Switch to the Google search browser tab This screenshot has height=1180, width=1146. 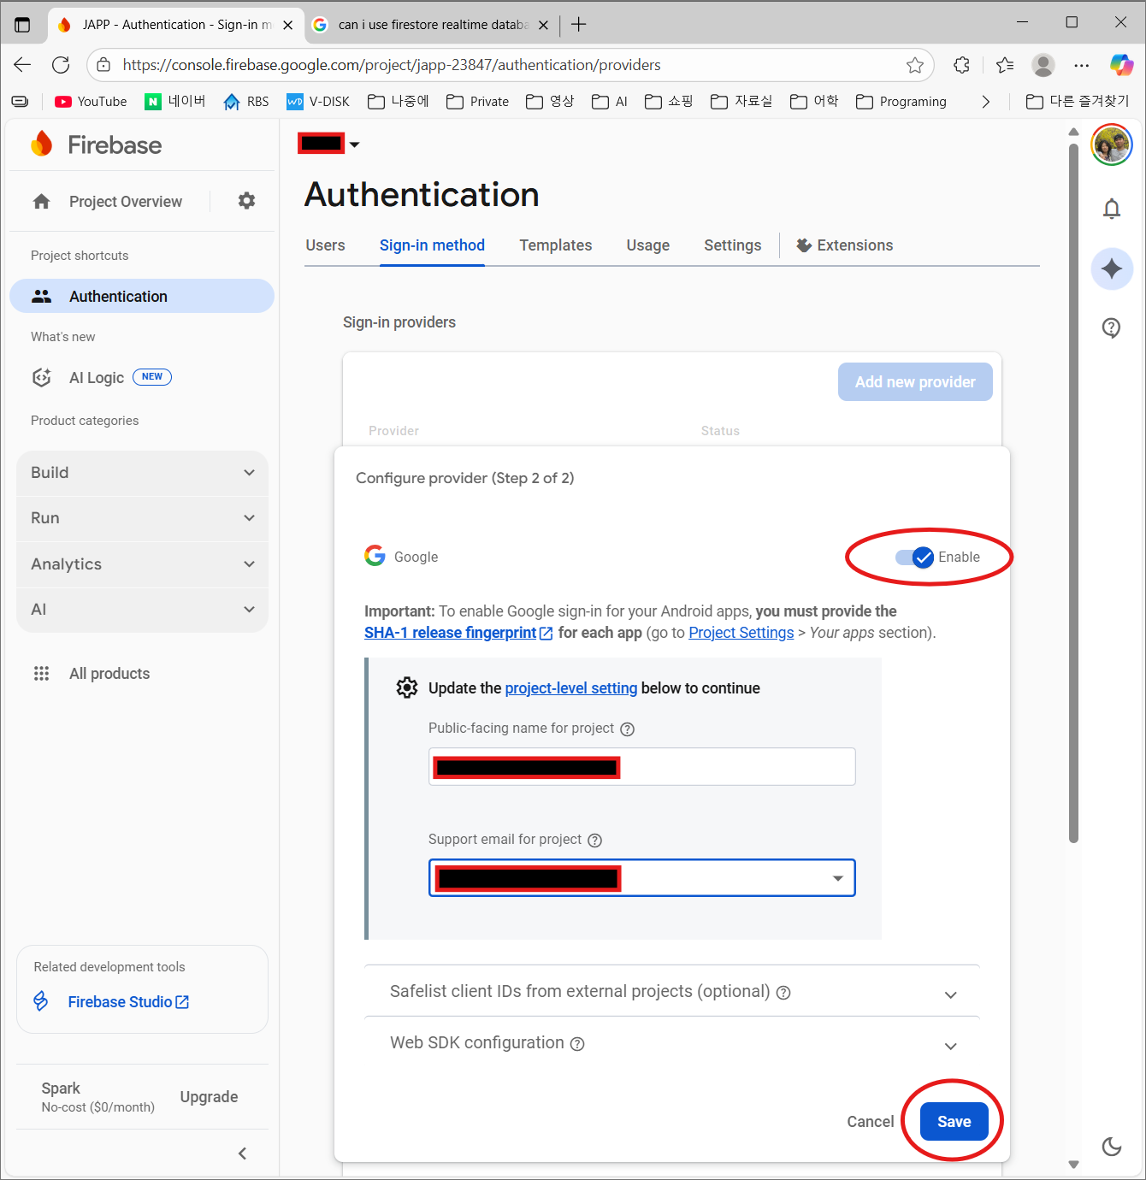pyautogui.click(x=432, y=25)
